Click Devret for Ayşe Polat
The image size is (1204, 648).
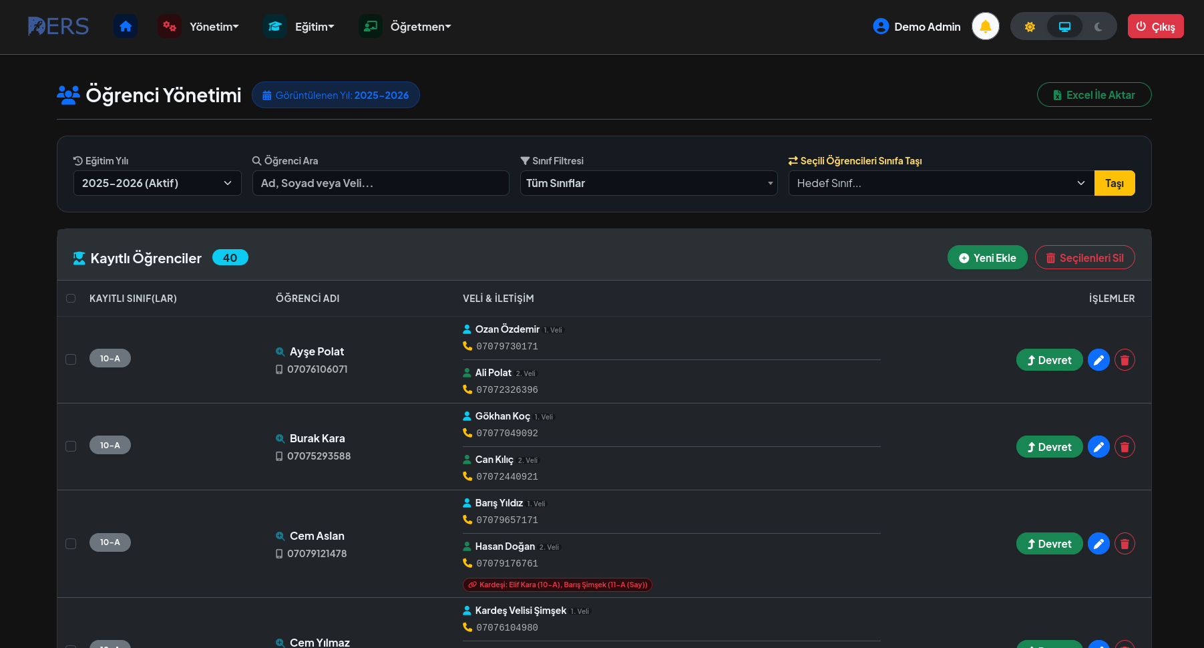(1050, 360)
